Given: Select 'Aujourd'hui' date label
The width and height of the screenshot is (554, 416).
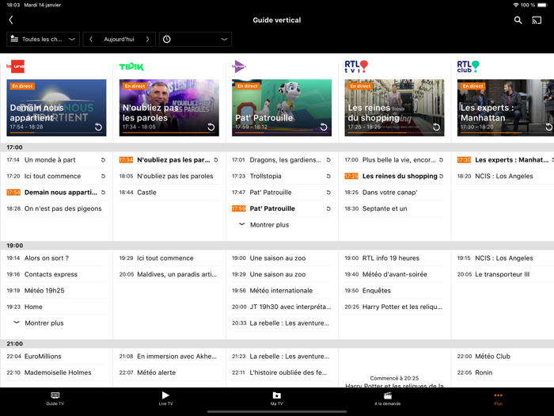Looking at the screenshot, I should 119,40.
